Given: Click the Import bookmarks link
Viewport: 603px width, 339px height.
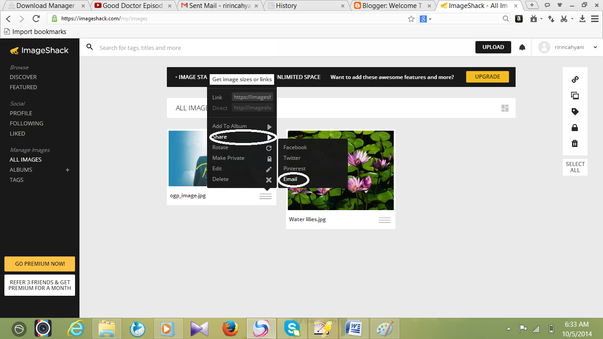Looking at the screenshot, I should coord(35,32).
